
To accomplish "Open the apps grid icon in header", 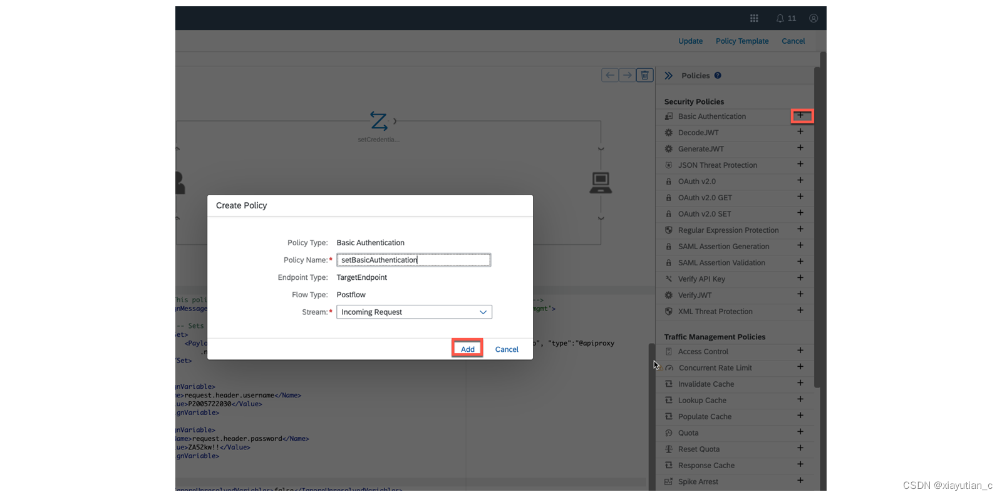I will tap(754, 18).
